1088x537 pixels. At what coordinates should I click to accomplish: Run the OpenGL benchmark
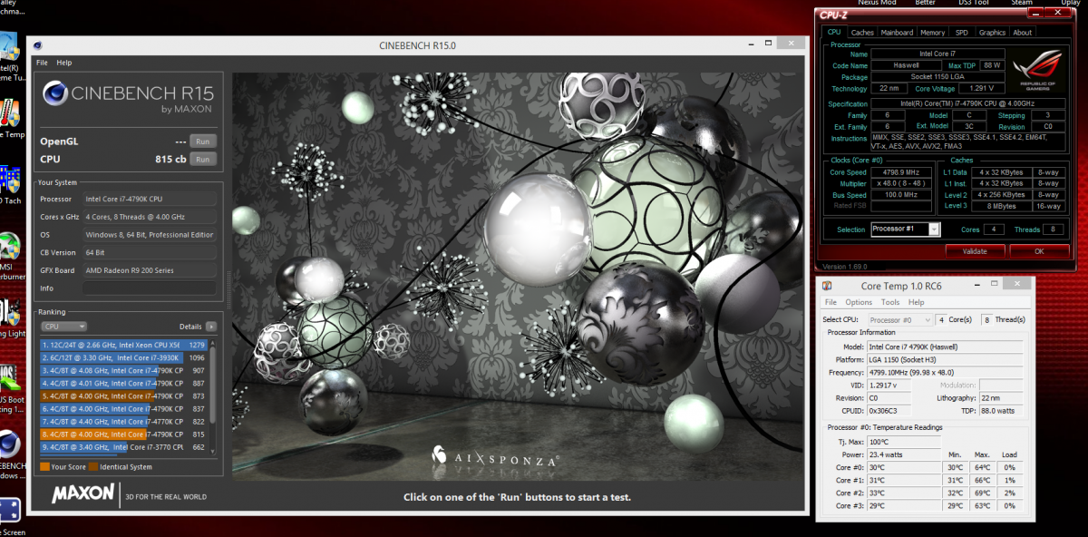(x=203, y=141)
